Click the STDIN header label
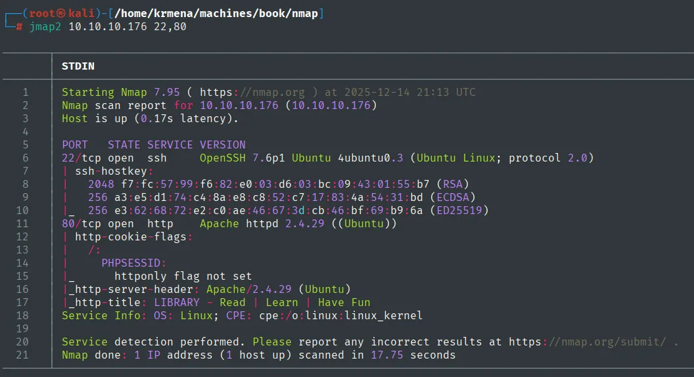The height and width of the screenshot is (377, 694). [x=78, y=66]
